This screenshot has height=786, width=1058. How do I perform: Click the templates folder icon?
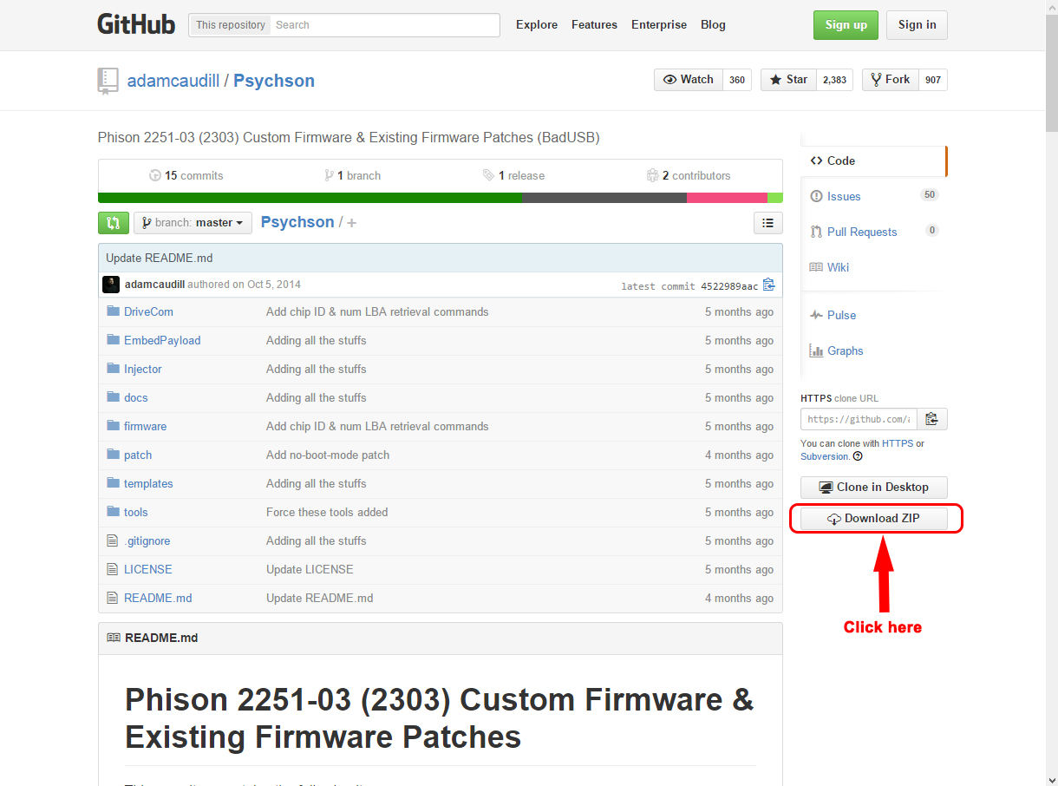pyautogui.click(x=113, y=483)
